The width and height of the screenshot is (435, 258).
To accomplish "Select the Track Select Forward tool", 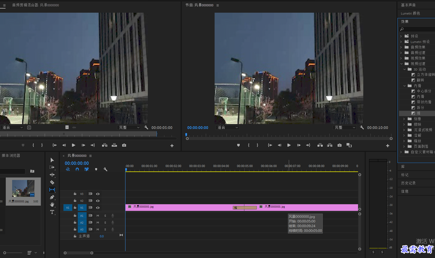I will (x=52, y=167).
